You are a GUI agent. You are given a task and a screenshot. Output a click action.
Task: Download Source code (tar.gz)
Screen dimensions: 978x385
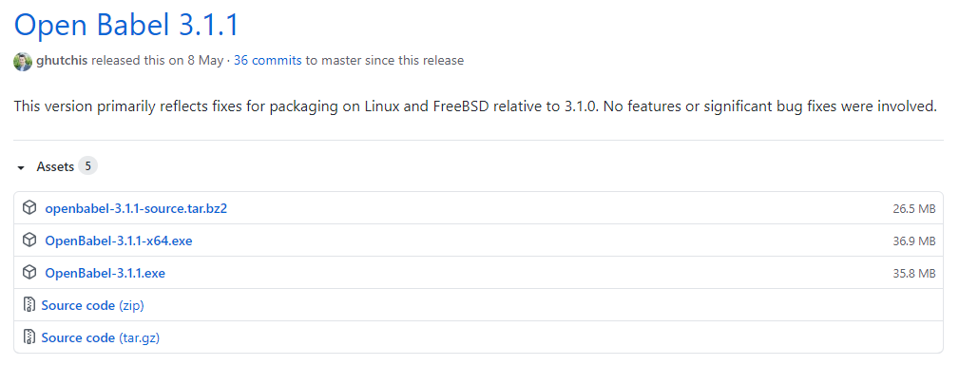[101, 338]
